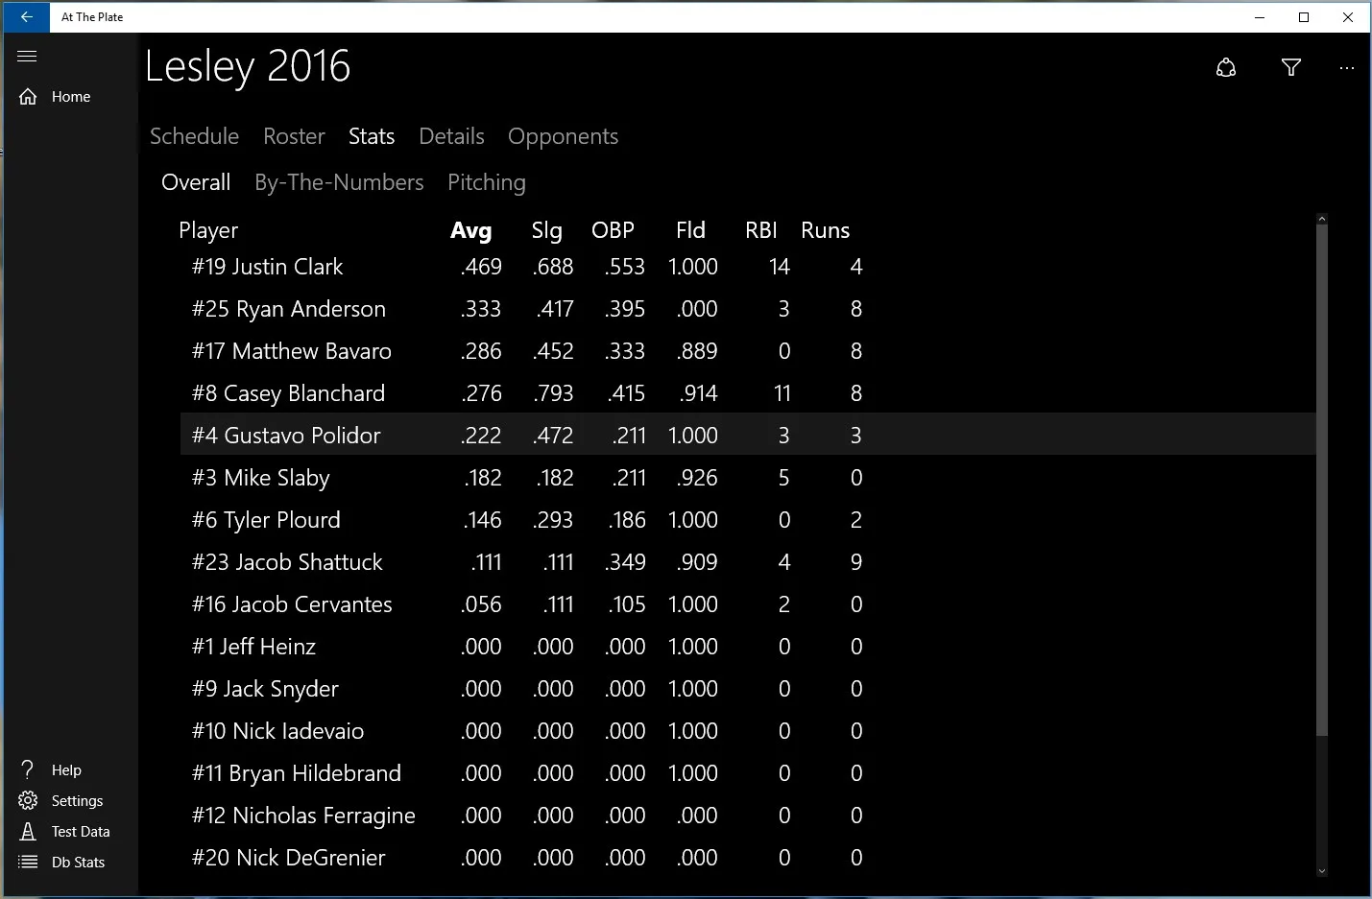The image size is (1372, 899).
Task: Click the Lesley 2016 team title
Action: click(x=248, y=66)
